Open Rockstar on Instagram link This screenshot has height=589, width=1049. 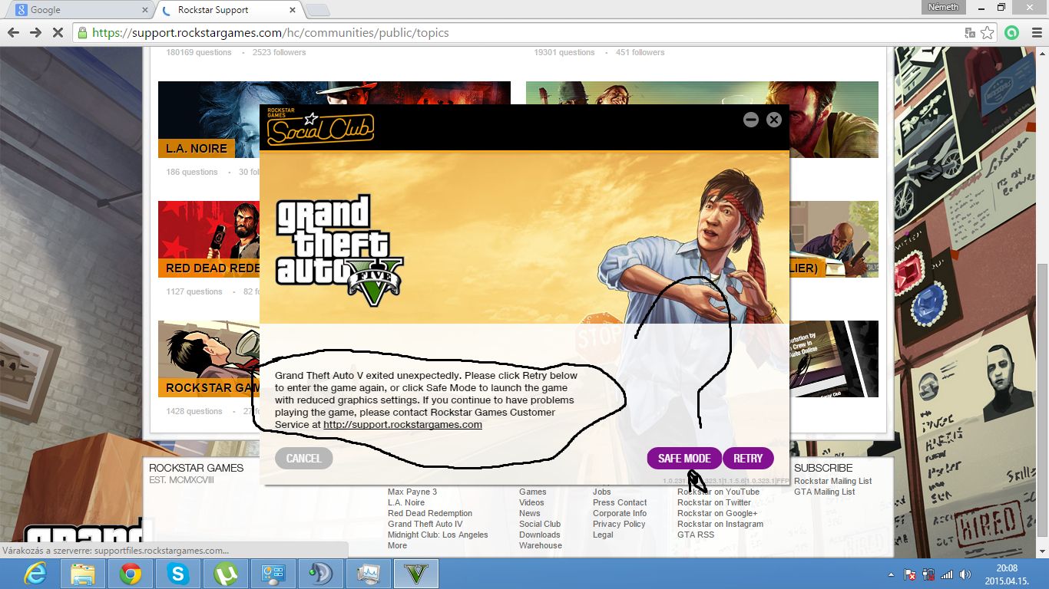(720, 524)
